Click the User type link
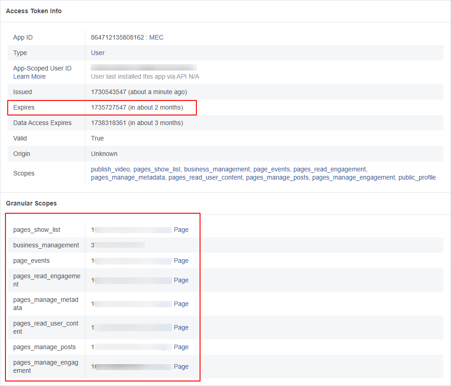 coord(97,53)
